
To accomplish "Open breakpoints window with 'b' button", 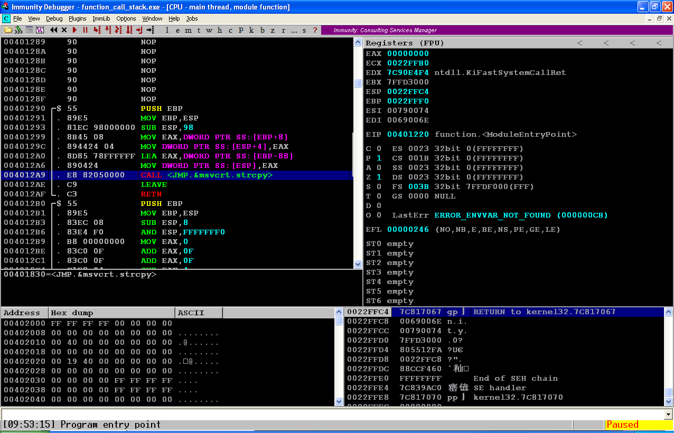I will 263,30.
